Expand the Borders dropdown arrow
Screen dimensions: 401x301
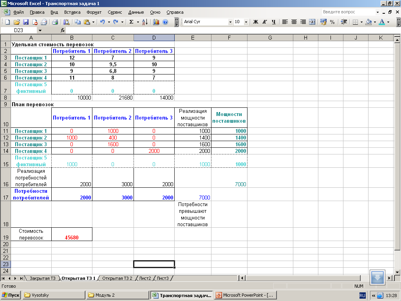(x=361, y=22)
